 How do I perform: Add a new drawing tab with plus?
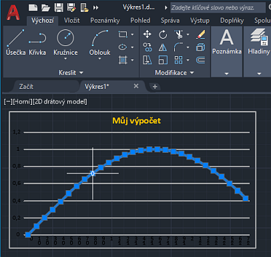pos(155,87)
